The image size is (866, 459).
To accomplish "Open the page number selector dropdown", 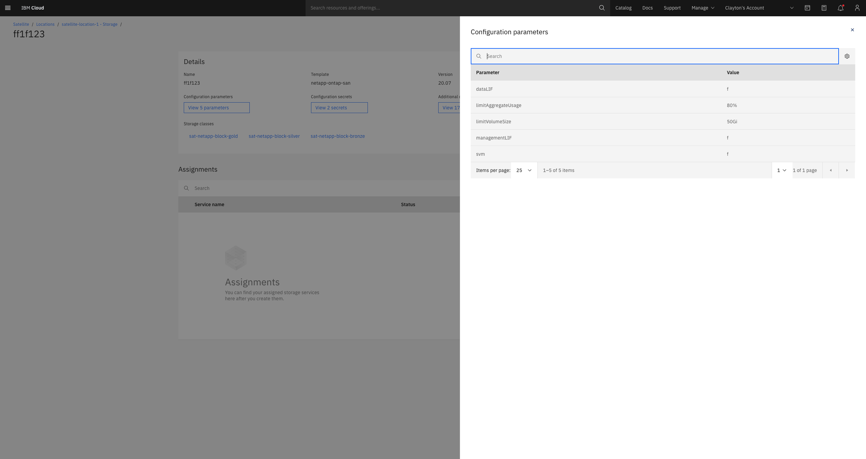I will [x=781, y=170].
